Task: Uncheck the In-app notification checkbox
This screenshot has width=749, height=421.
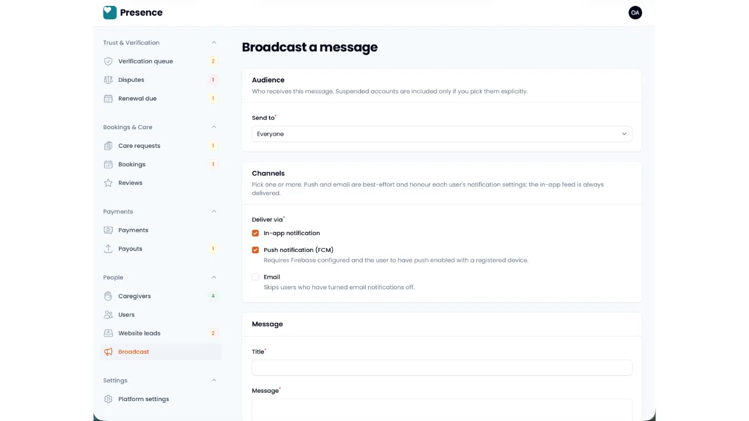Action: point(255,233)
